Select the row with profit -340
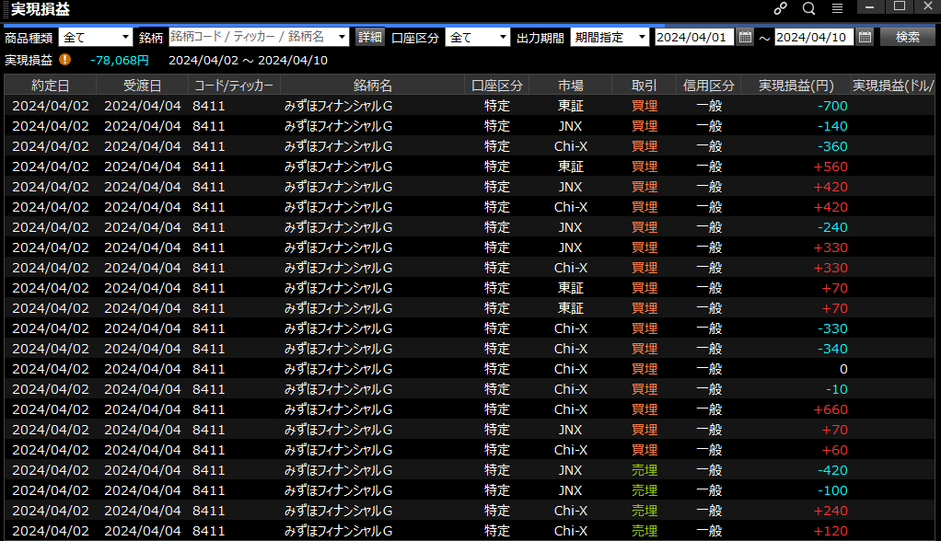 click(x=470, y=349)
